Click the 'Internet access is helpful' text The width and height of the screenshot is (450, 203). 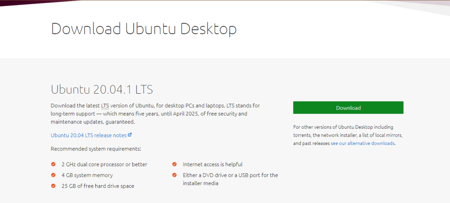click(213, 164)
